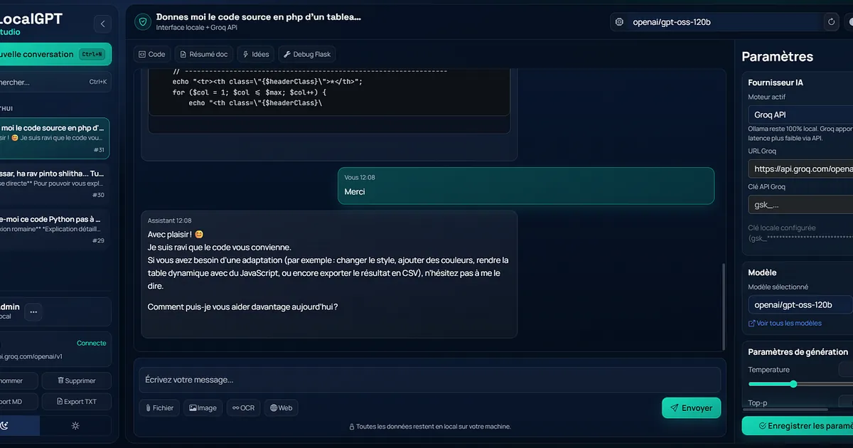Viewport: 853px width, 448px height.
Task: Click the Code quick-prompt button
Action: [x=152, y=54]
